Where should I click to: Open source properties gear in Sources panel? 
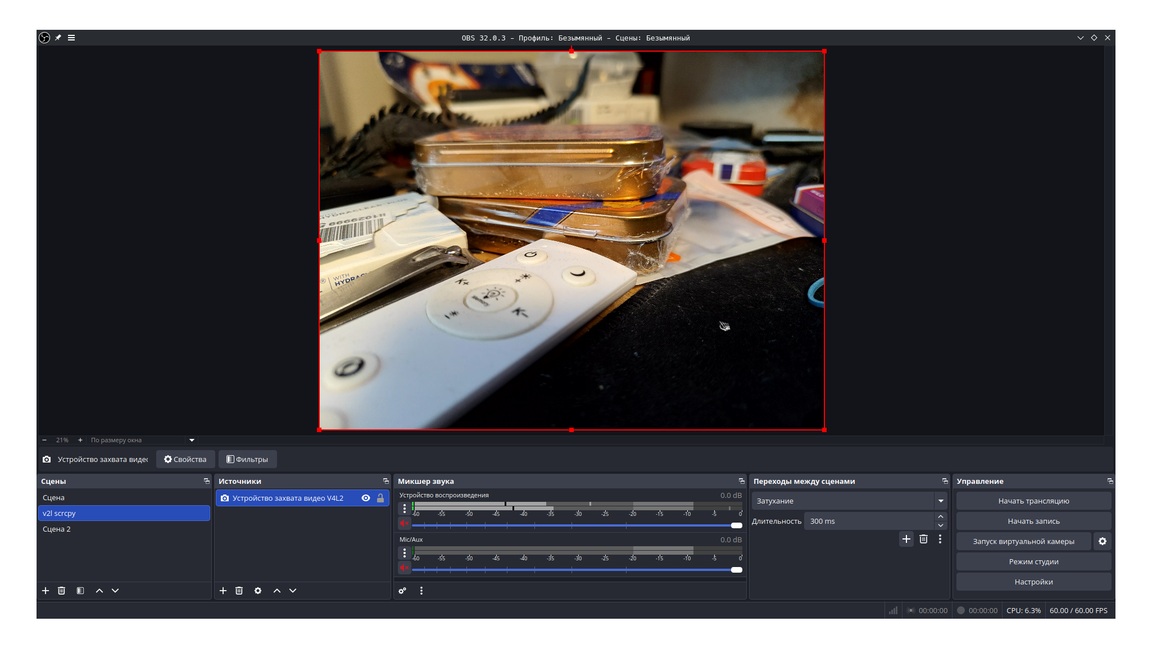point(258,591)
